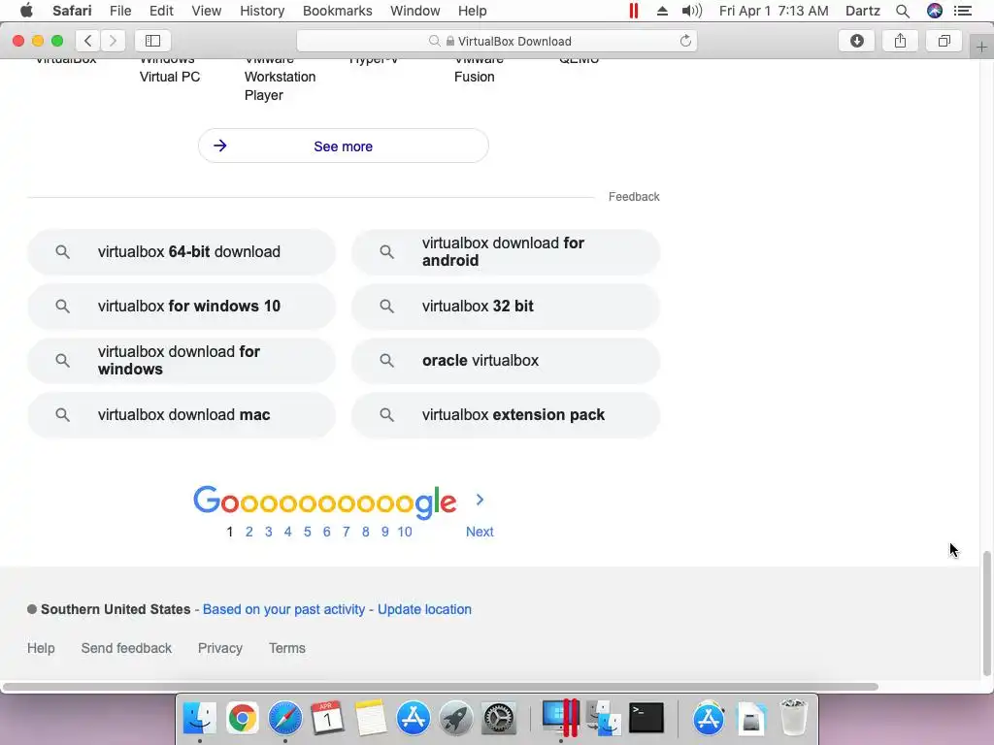Reload the page with the refresh icon

click(x=685, y=41)
